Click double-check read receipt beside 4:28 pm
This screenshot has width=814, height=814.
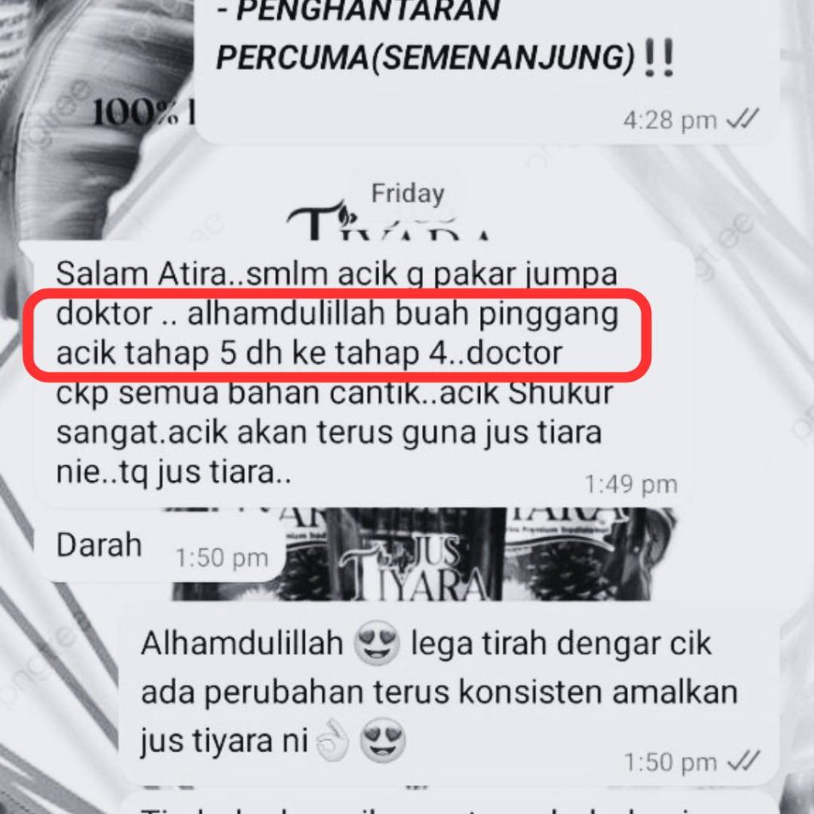point(743,119)
